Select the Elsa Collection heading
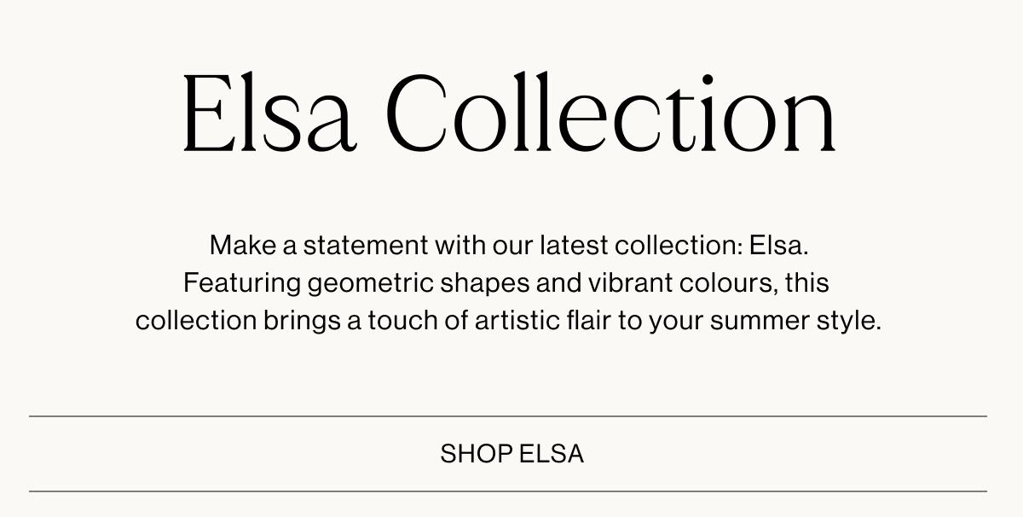The image size is (1023, 517). [x=510, y=113]
